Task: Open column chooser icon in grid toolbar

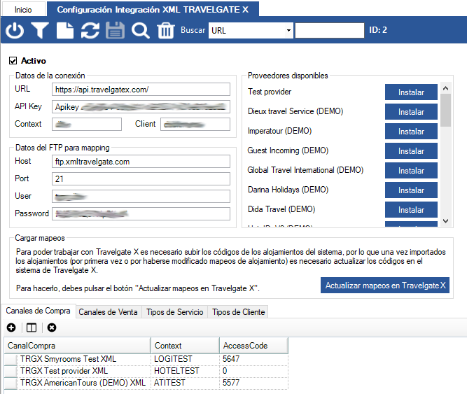Action: click(x=32, y=328)
